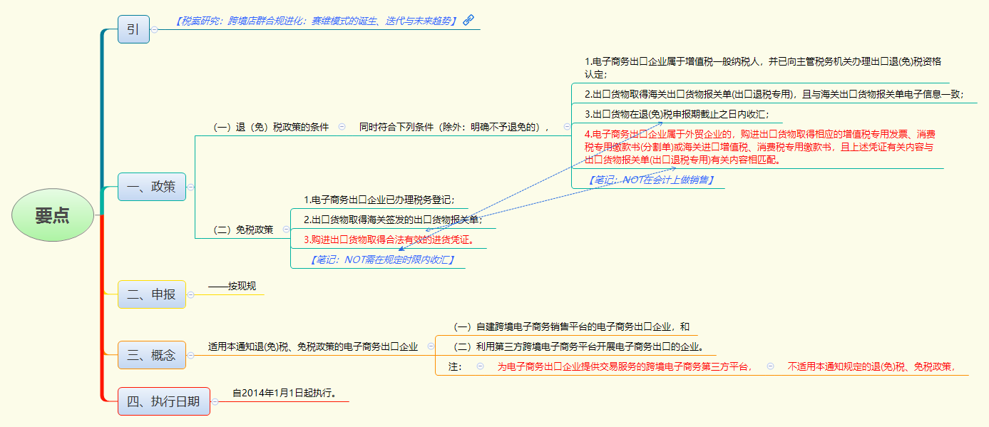Collapse children of 同时符合下列条件 node

(x=567, y=127)
